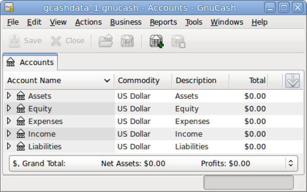Click the bank icon beside Liabilities account
The image size is (307, 192).
pyautogui.click(x=20, y=146)
